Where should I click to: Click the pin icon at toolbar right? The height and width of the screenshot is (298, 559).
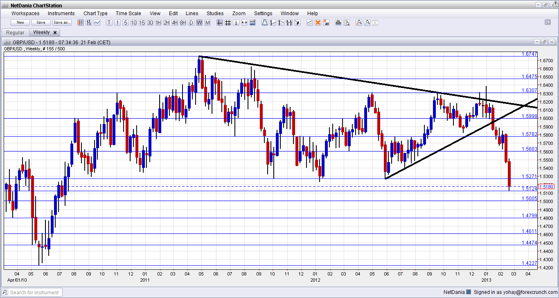pos(548,22)
